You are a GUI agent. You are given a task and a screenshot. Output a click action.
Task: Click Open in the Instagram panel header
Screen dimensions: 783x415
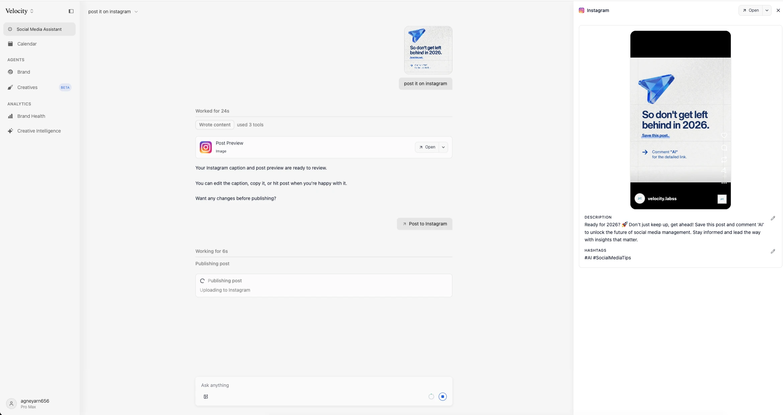point(751,10)
